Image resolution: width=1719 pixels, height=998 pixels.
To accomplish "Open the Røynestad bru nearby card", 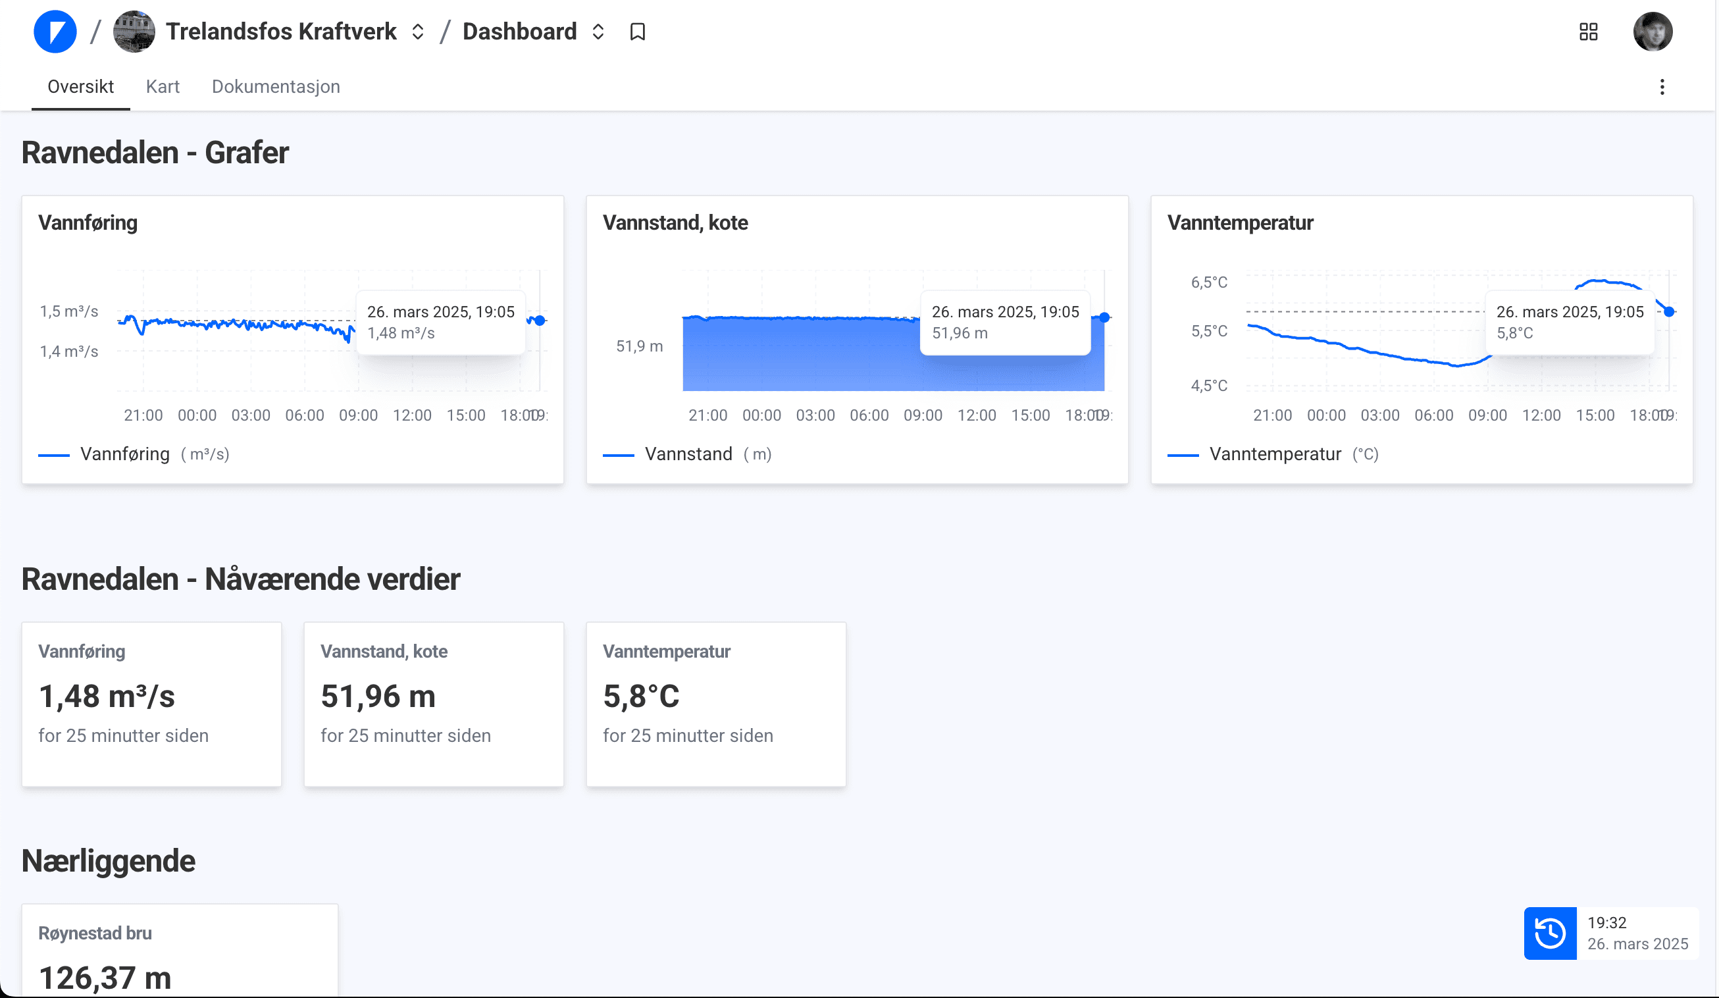I will click(180, 952).
